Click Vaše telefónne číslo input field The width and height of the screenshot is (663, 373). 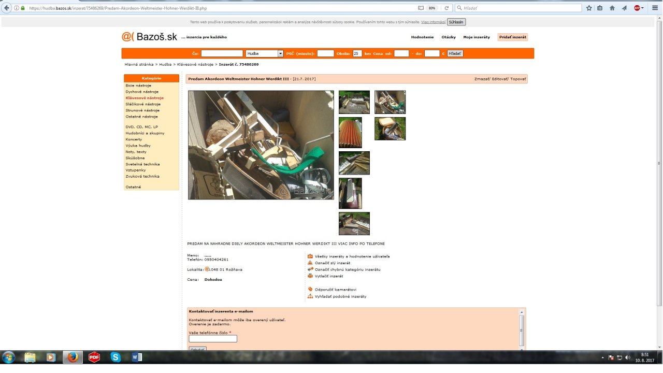point(213,339)
